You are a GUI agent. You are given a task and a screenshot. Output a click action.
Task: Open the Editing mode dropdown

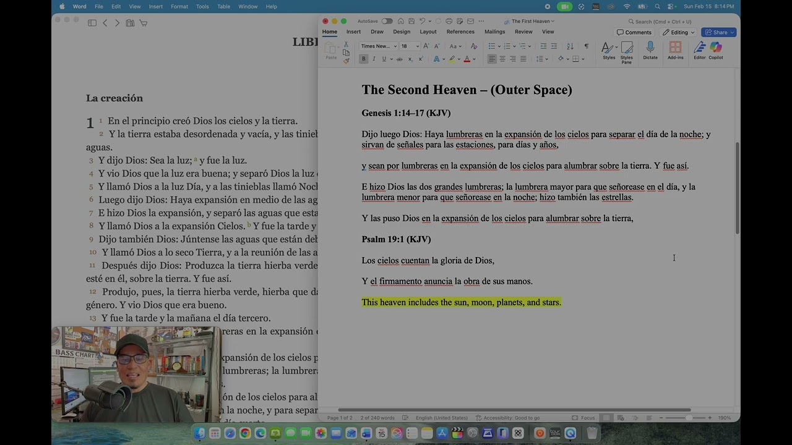(x=679, y=32)
